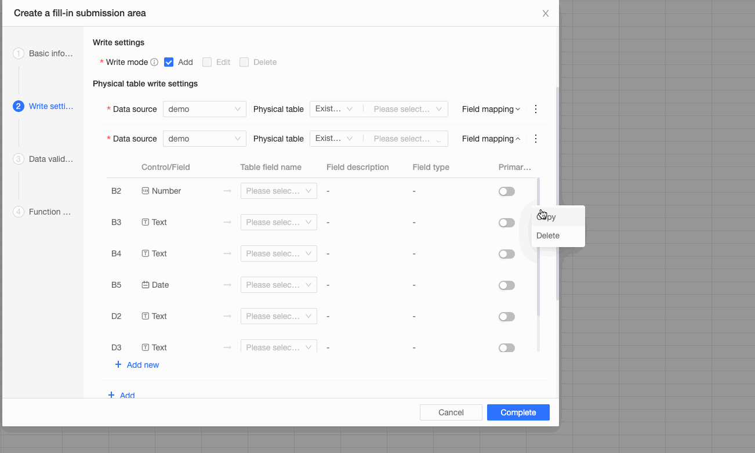Open table field name dropdown for B2
This screenshot has width=755, height=453.
point(279,191)
